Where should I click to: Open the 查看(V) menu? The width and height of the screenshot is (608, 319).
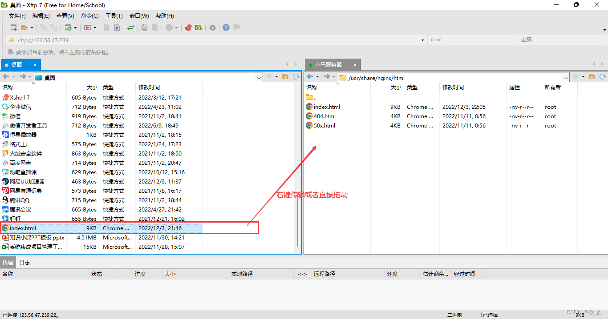click(x=65, y=16)
